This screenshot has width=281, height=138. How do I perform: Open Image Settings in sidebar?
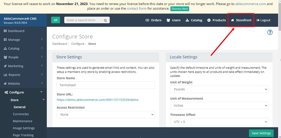click(x=24, y=128)
